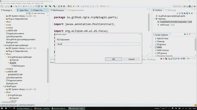Switch to the Minimap tab
This screenshot has width=197, height=110.
click(171, 10)
